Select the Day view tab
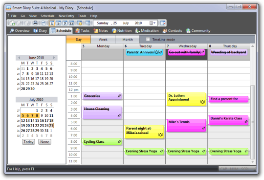Viewport: 264px width, 180px height. [78, 40]
